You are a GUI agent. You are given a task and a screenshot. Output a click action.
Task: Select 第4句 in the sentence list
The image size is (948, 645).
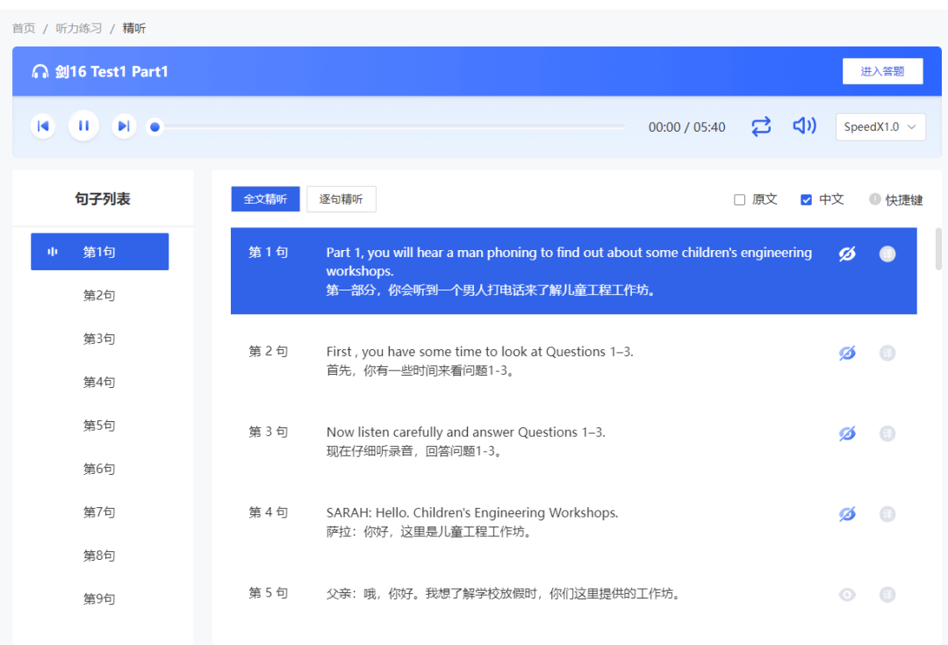click(x=99, y=382)
